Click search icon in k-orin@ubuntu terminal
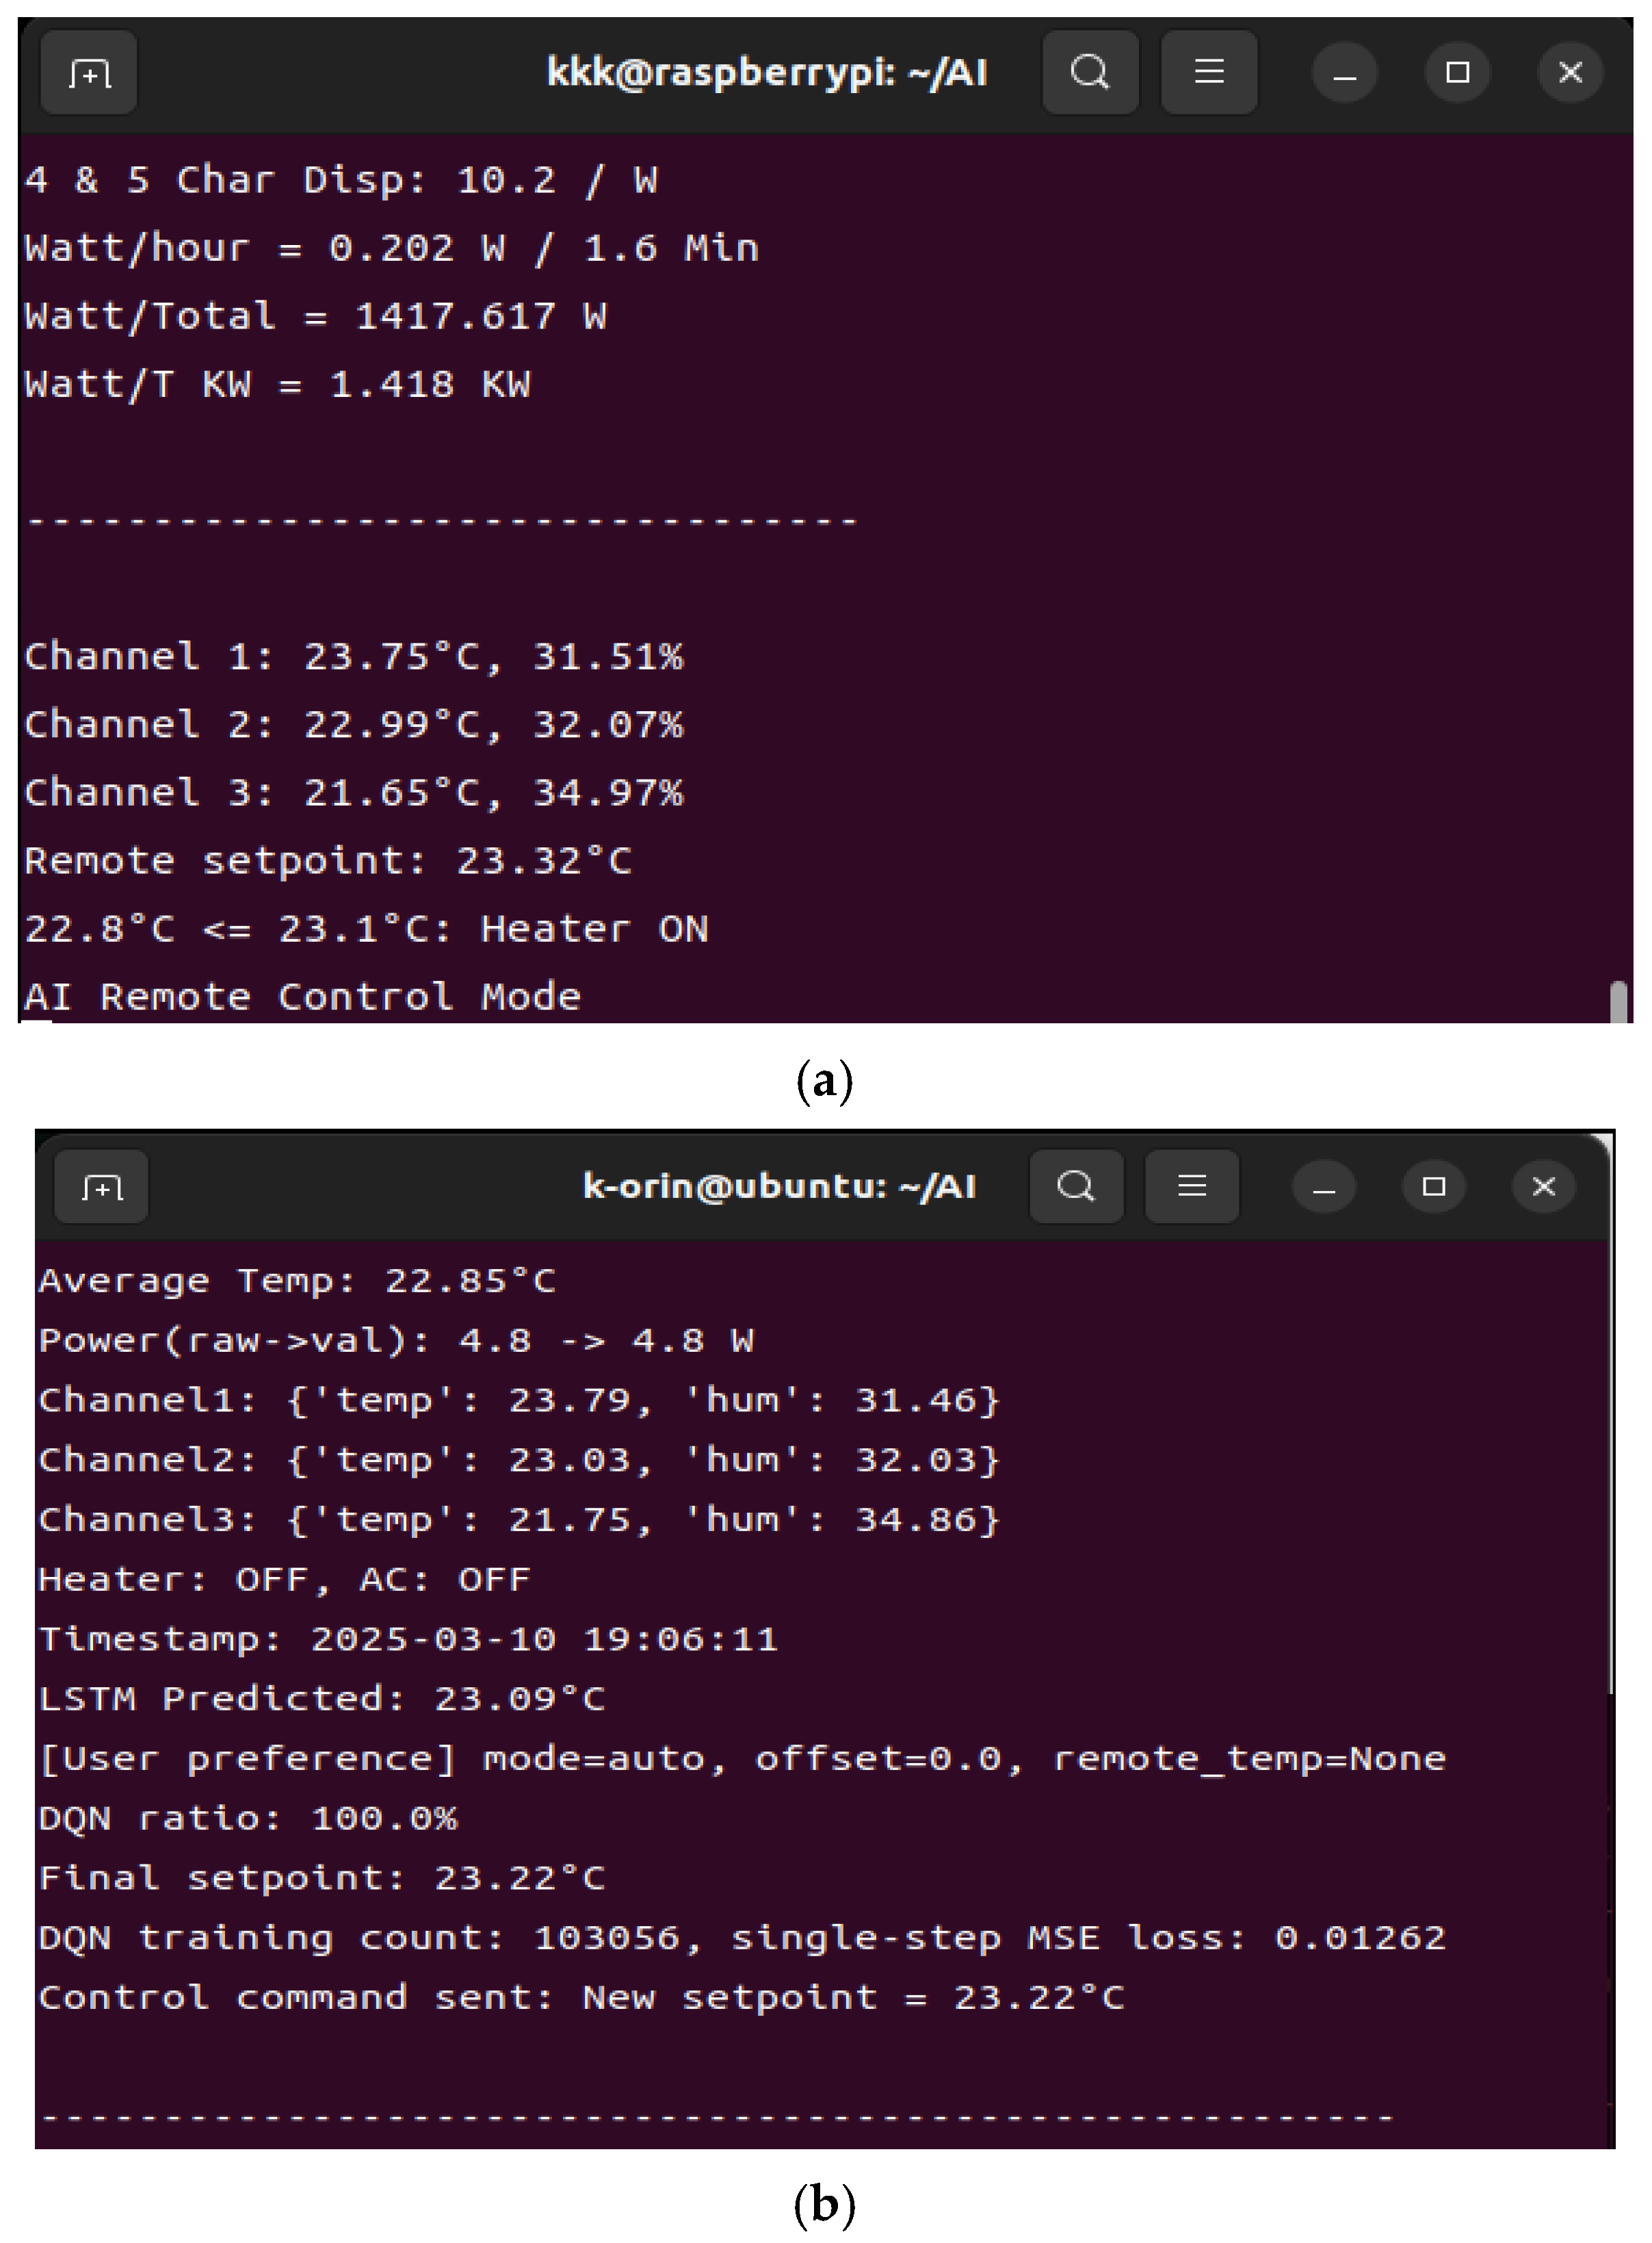Viewport: 1652px width, 2243px height. pos(1076,1187)
